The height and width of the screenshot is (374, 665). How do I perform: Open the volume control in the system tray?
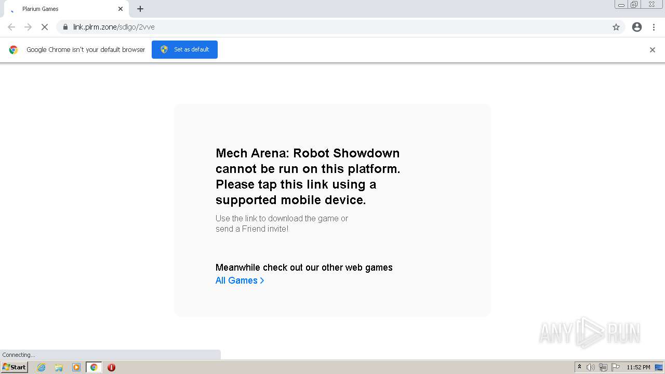pyautogui.click(x=591, y=367)
